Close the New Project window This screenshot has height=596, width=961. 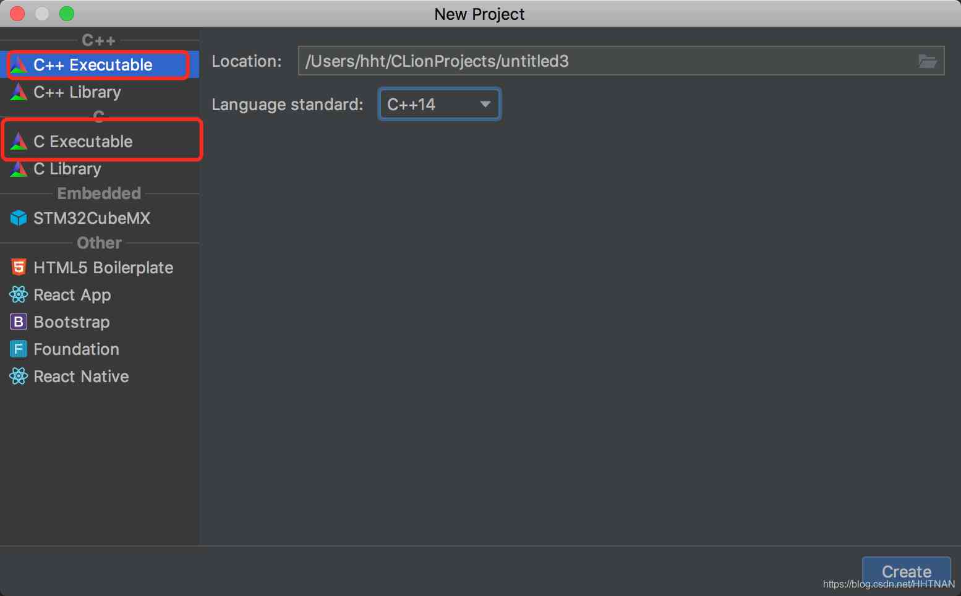click(x=17, y=14)
